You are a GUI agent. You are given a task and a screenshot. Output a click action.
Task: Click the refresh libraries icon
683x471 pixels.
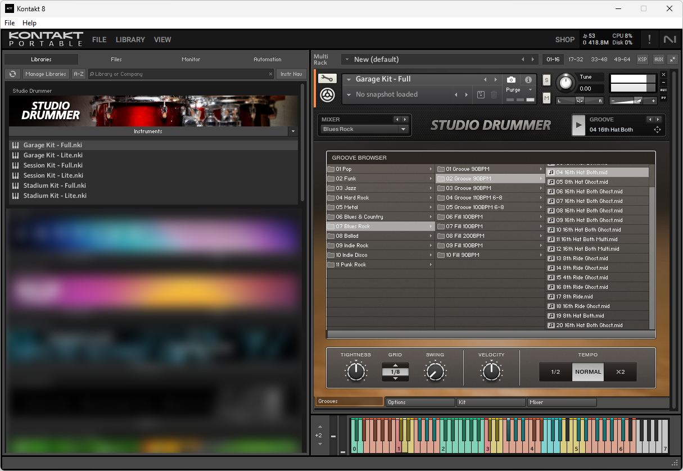click(13, 74)
